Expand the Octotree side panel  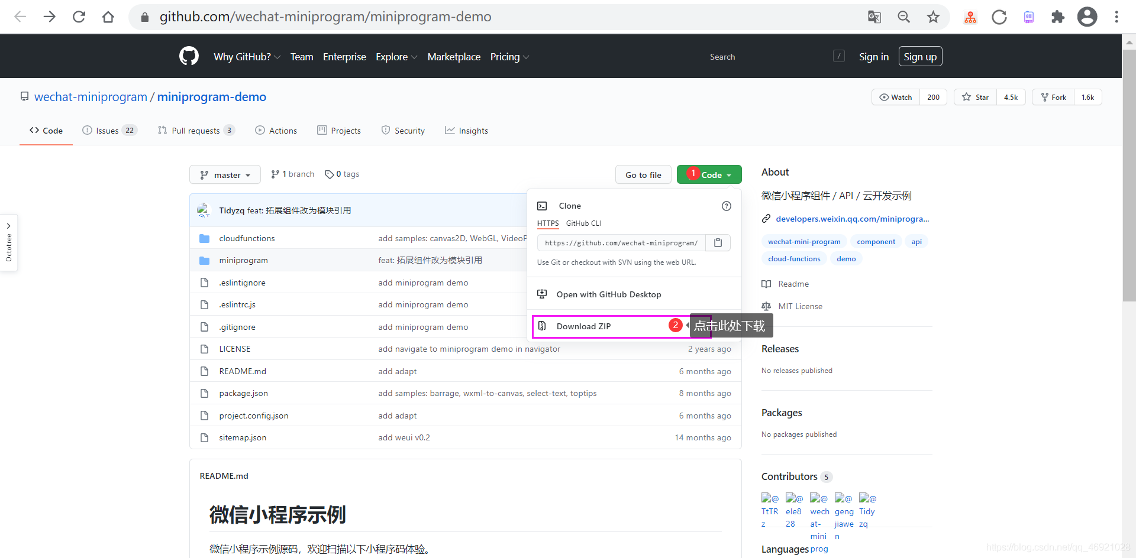point(9,242)
